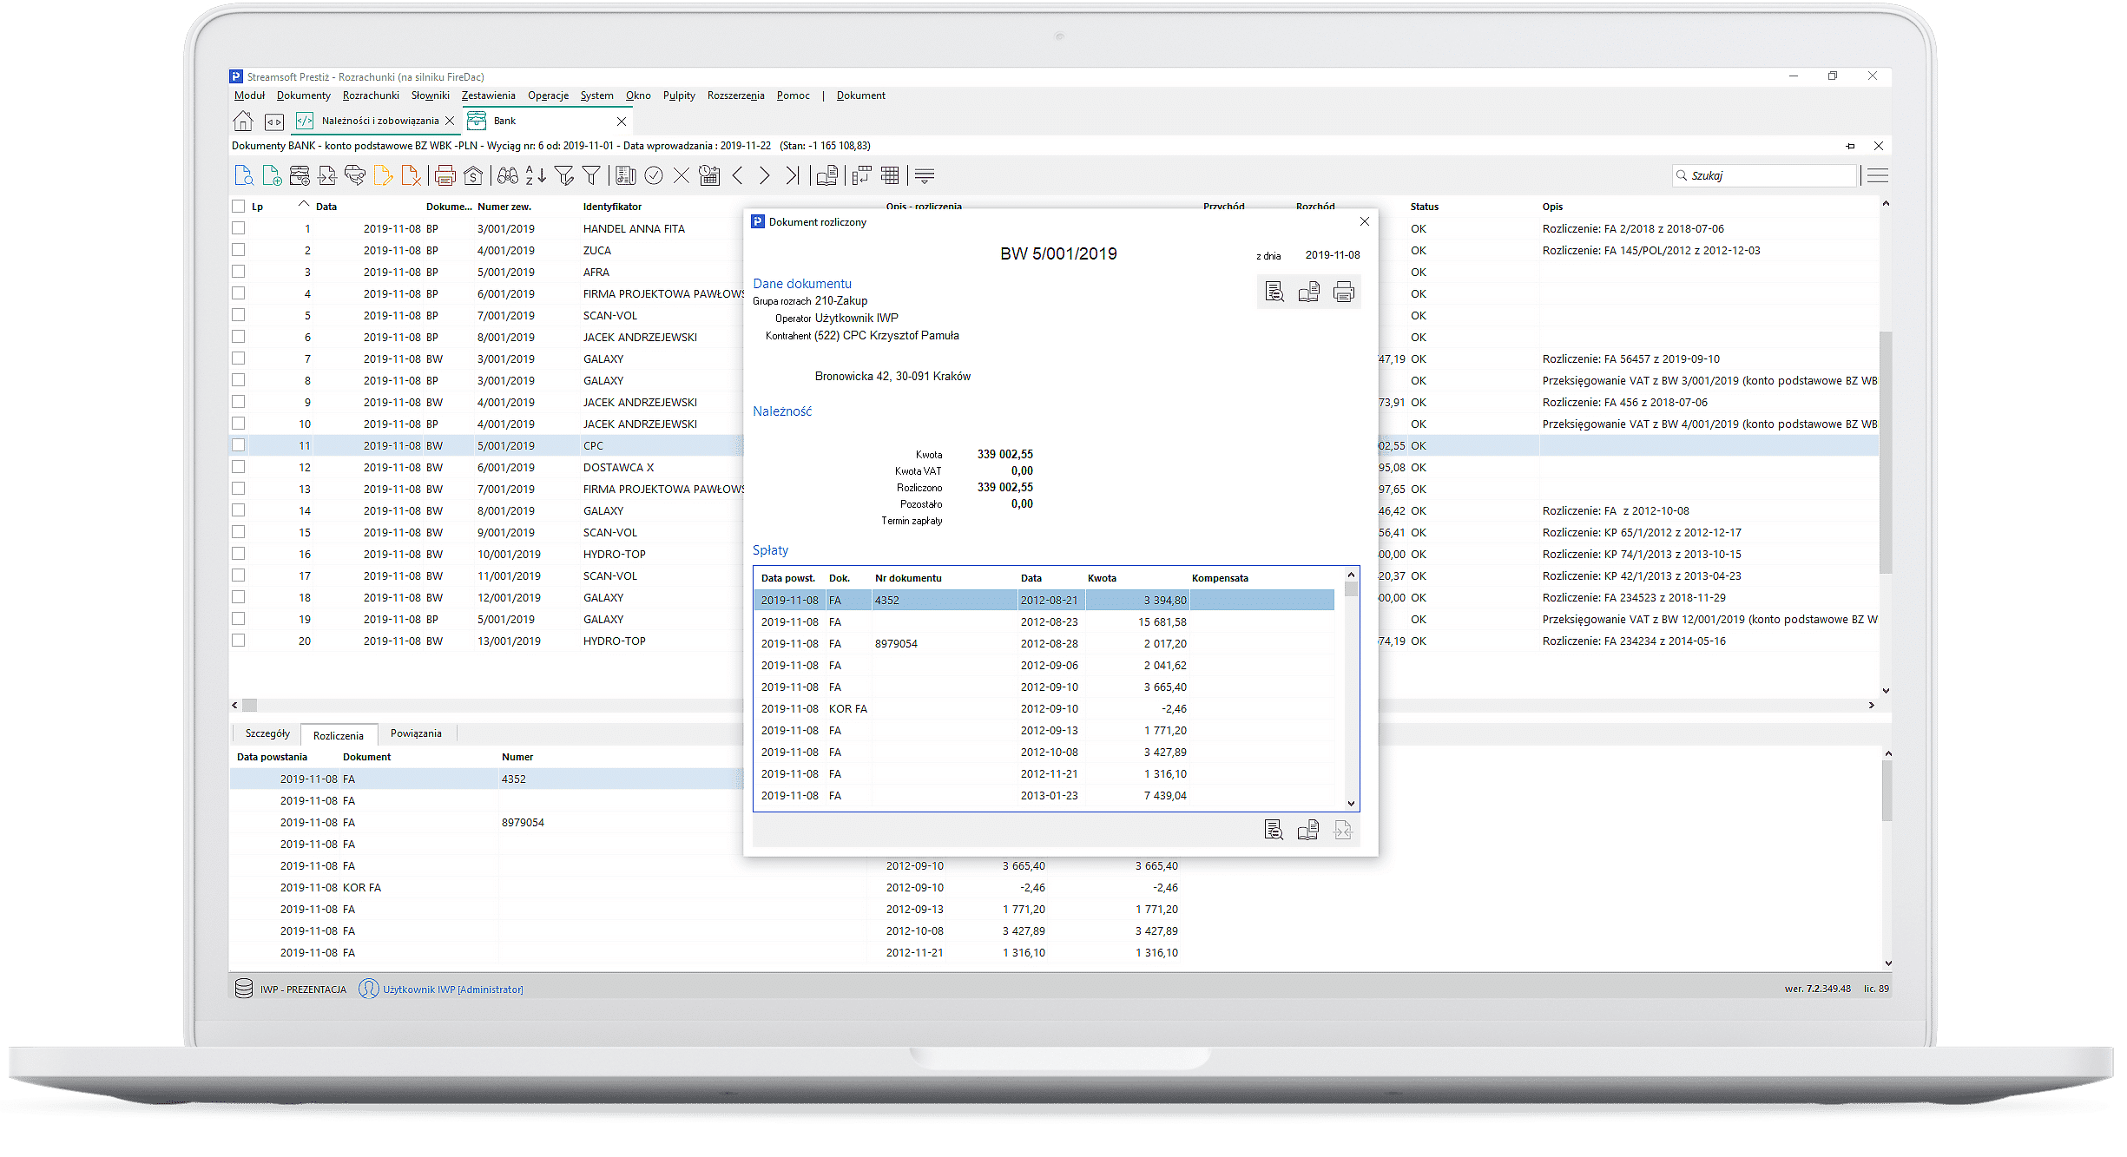Print document via printer icon in dialog
The image size is (2127, 1157).
point(1343,292)
